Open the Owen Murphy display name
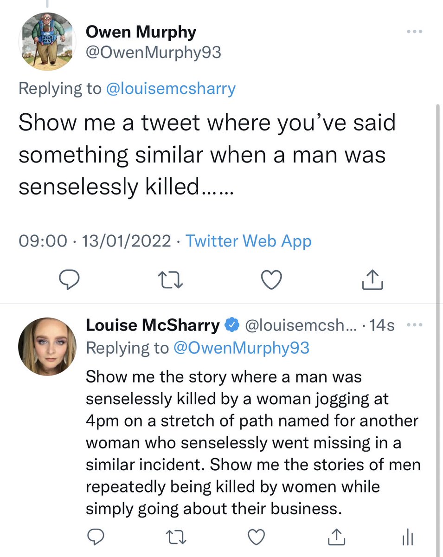This screenshot has width=443, height=557. tap(141, 32)
